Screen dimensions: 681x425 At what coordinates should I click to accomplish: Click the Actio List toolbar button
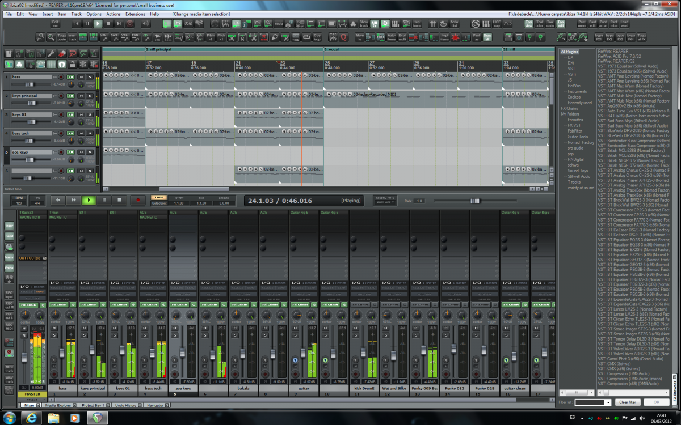[x=454, y=24]
